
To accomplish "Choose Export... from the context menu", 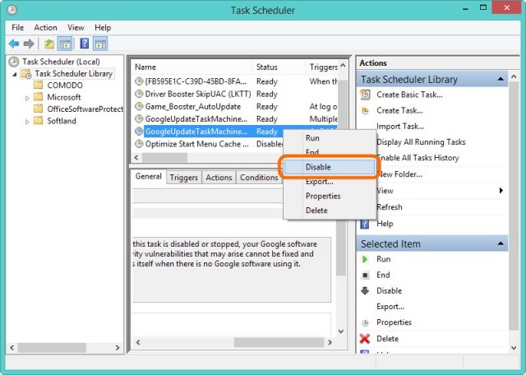I will [x=330, y=182].
